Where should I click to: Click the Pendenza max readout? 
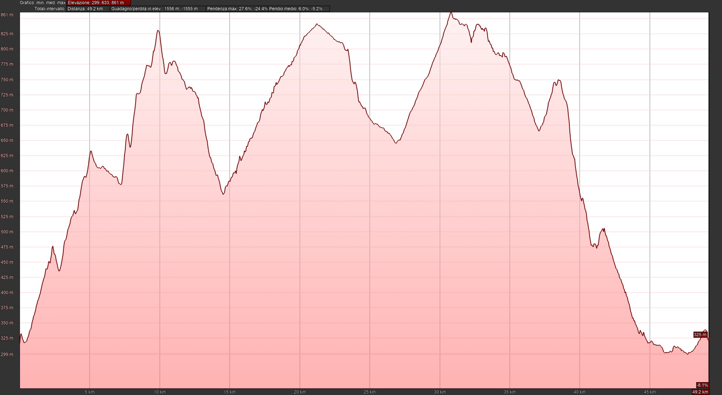(x=237, y=9)
